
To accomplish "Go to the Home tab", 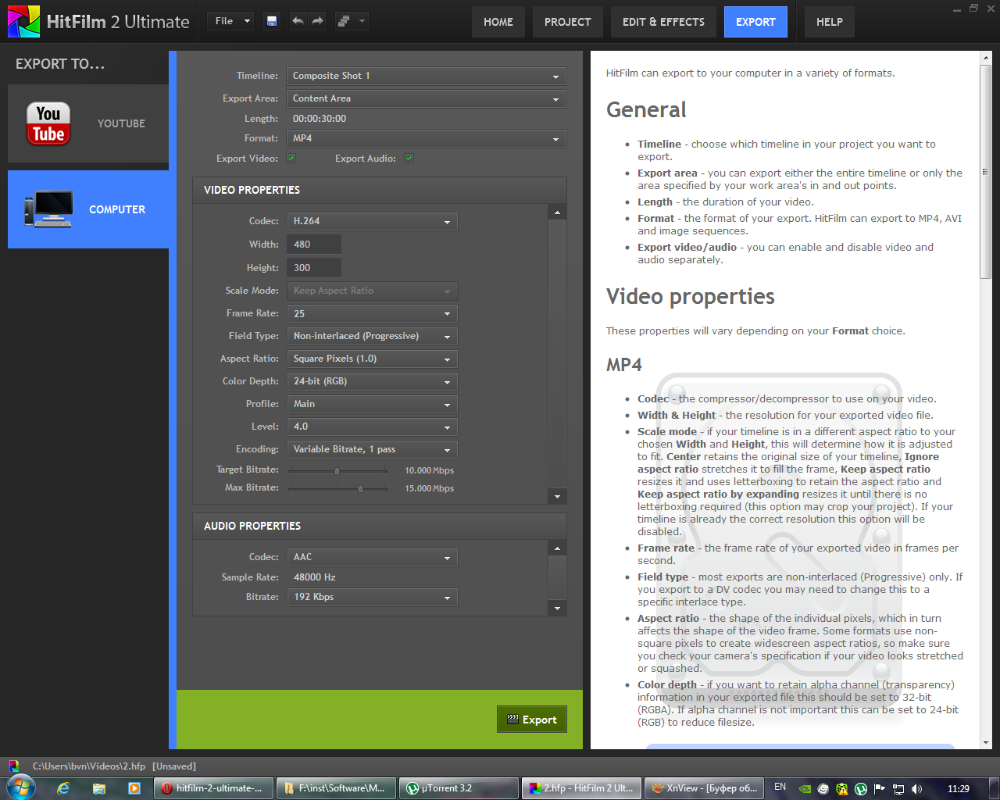I will coord(498,22).
